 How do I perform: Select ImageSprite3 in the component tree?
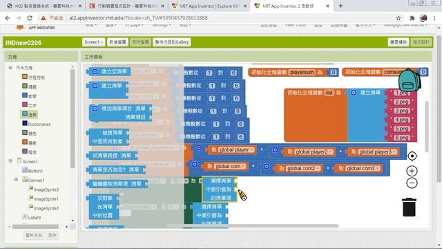click(44, 190)
